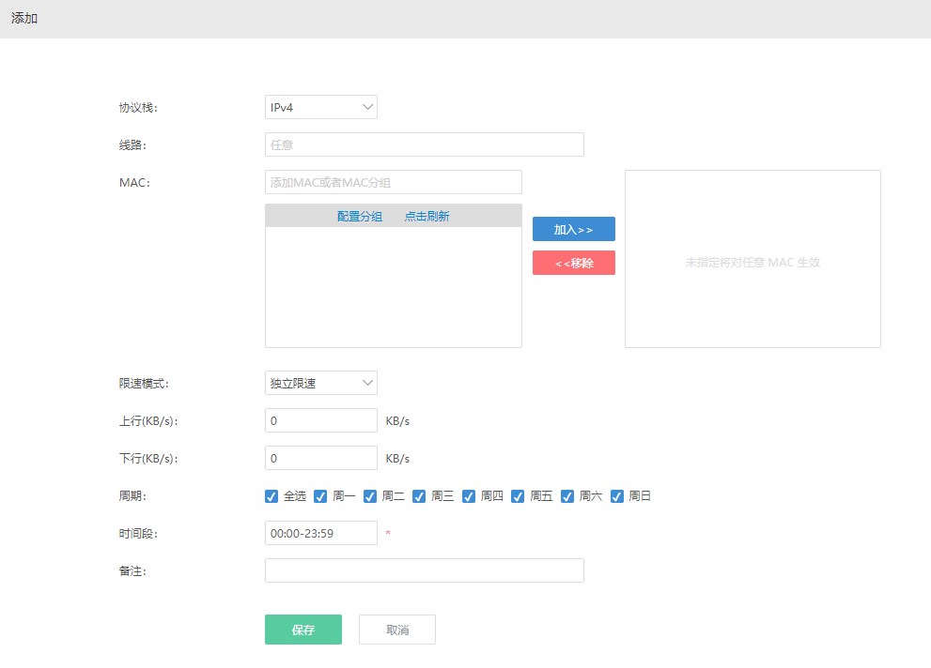The height and width of the screenshot is (668, 931).
Task: Toggle the 周三 checkbox
Action: point(419,496)
